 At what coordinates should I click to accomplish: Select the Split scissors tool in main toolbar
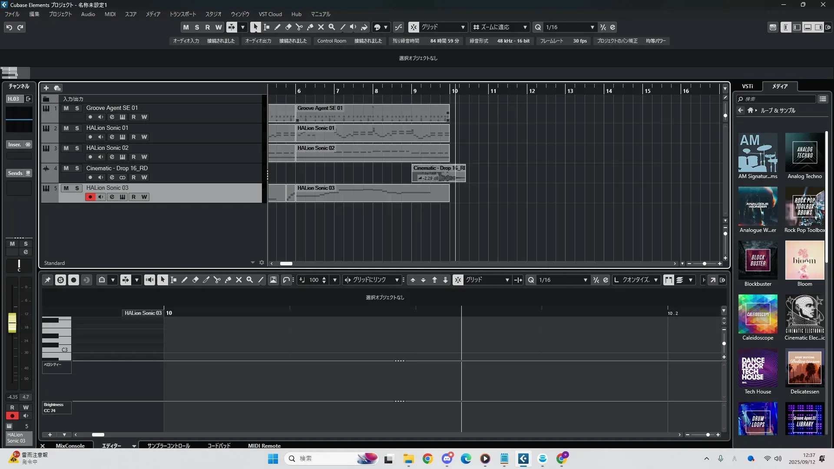(299, 27)
